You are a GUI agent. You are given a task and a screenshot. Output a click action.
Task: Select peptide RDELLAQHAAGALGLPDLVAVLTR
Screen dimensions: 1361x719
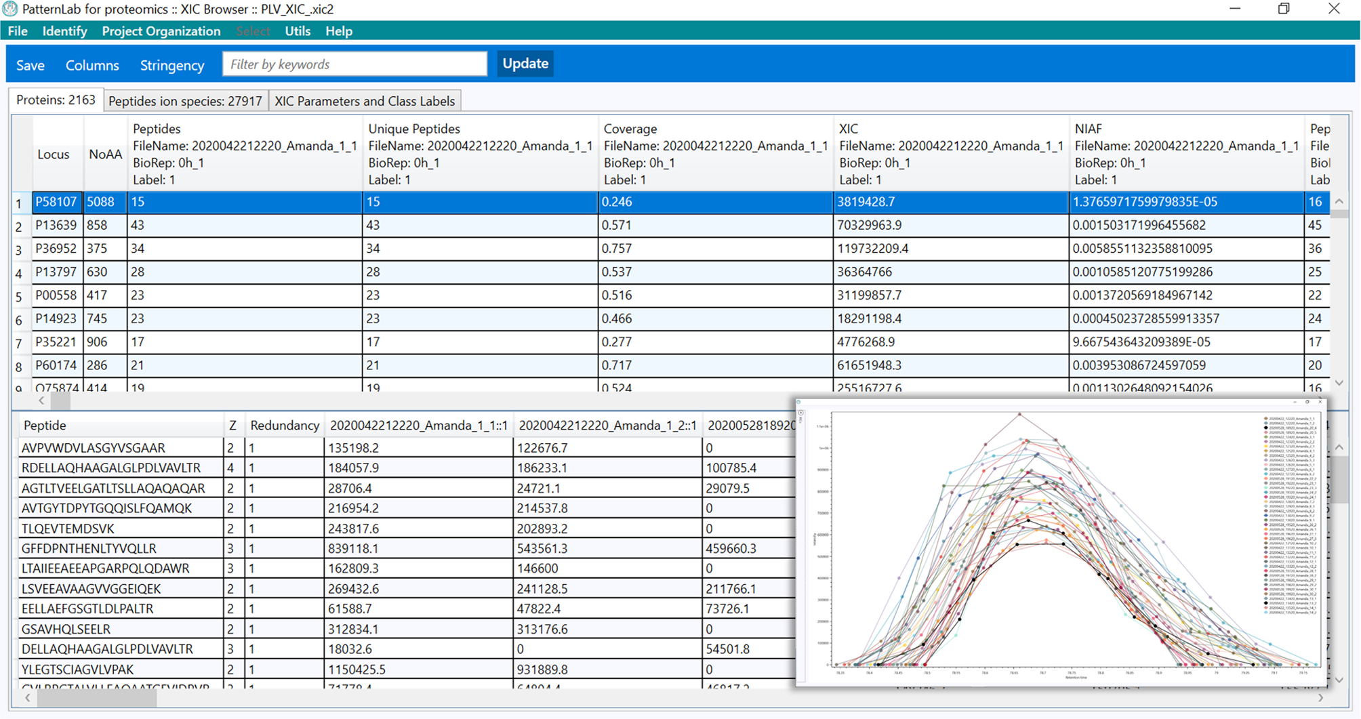click(111, 468)
